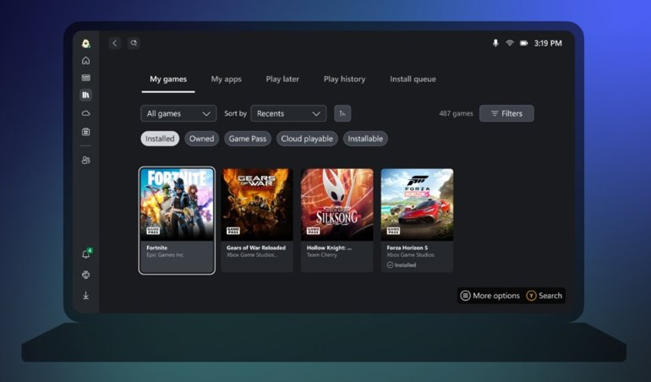Click the microphone status icon
The height and width of the screenshot is (382, 651).
click(495, 43)
